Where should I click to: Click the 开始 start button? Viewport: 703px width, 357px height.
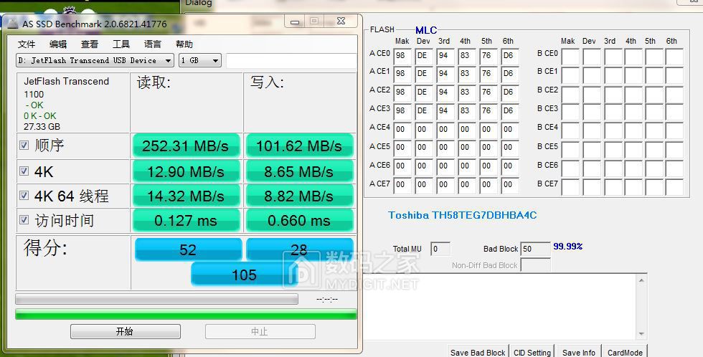click(x=126, y=331)
